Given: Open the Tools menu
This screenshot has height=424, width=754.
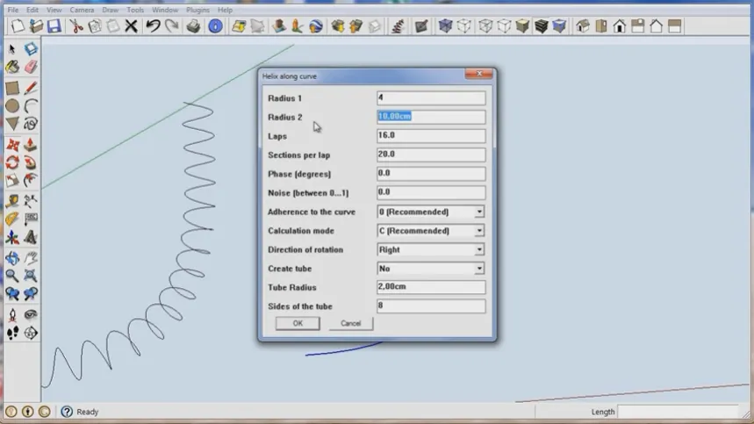Looking at the screenshot, I should pos(135,10).
